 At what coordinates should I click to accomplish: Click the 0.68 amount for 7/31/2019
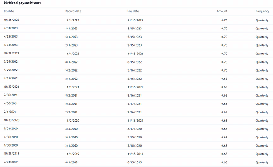(x=224, y=162)
